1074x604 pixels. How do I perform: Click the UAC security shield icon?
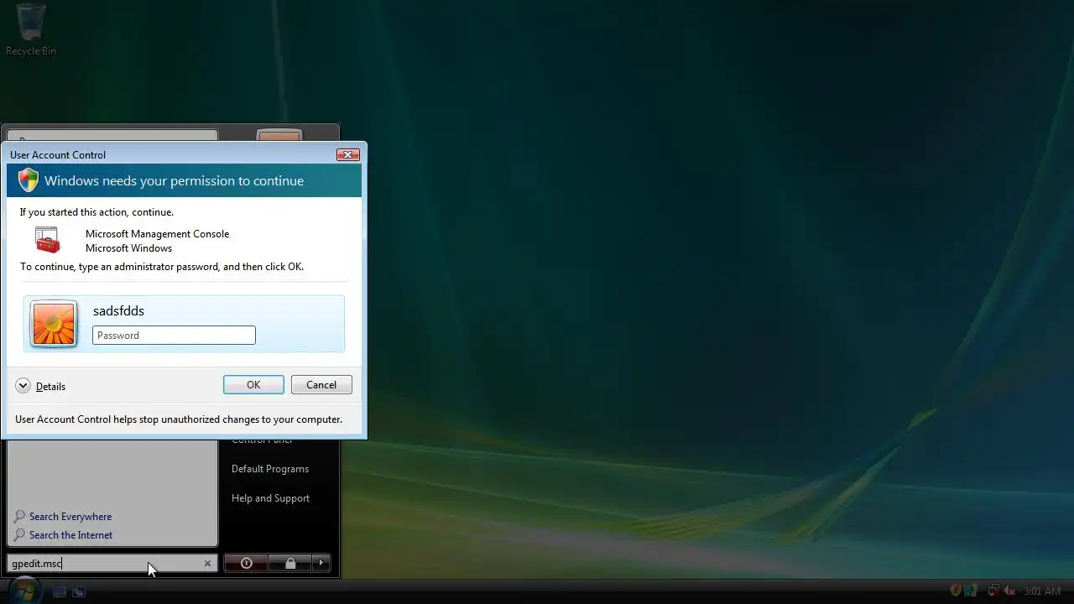pyautogui.click(x=29, y=180)
